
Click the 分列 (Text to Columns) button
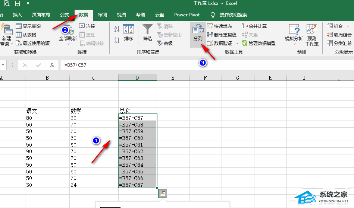click(x=198, y=33)
